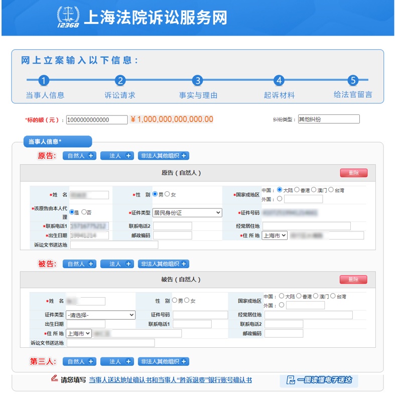Select 女 gender for the plaintiff
Image resolution: width=395 pixels, height=394 pixels.
(168, 194)
